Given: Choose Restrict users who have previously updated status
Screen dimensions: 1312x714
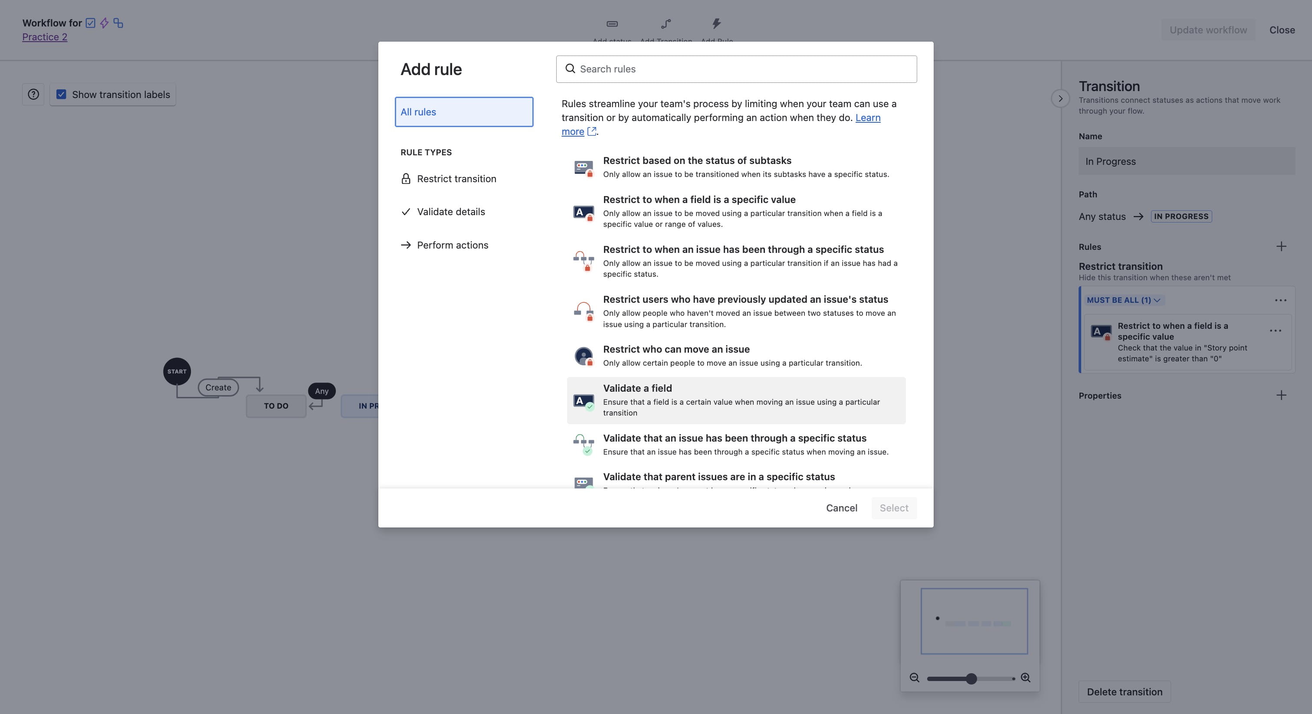Looking at the screenshot, I should pos(736,312).
